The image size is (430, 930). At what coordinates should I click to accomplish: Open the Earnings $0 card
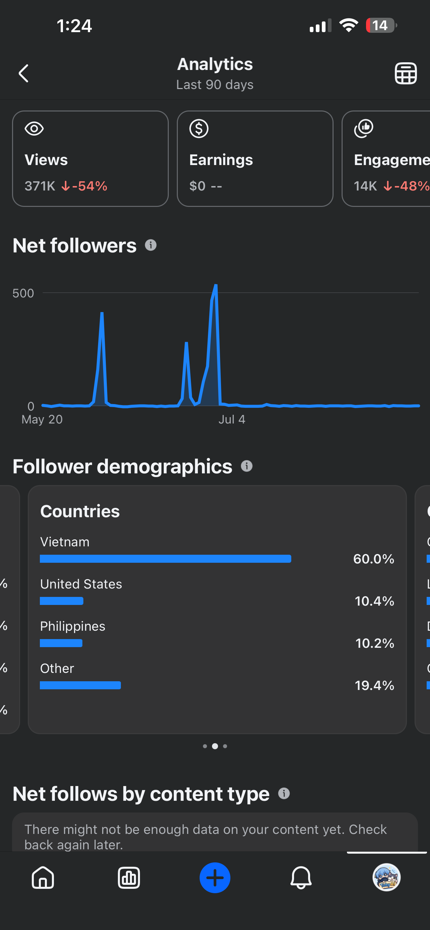coord(255,158)
